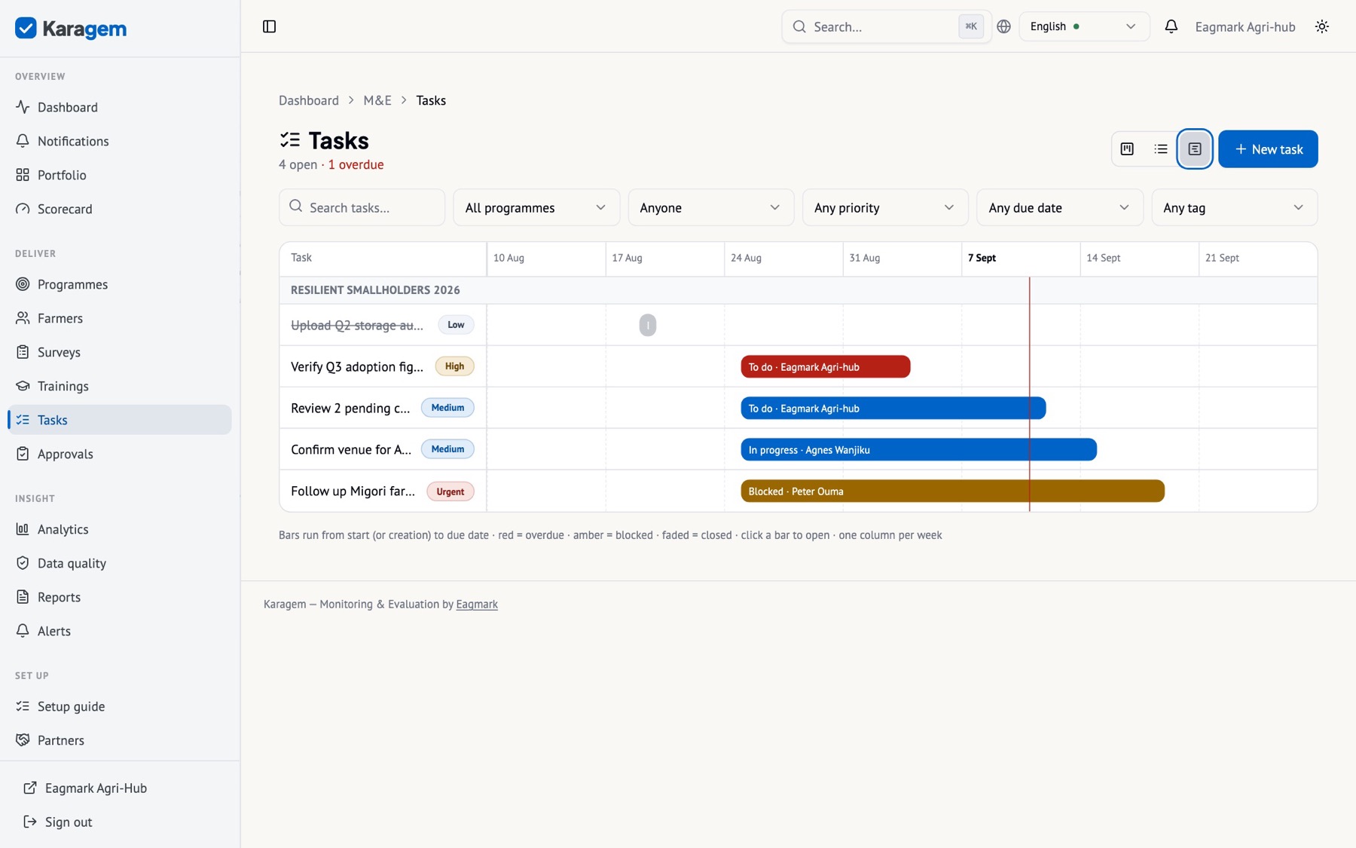The width and height of the screenshot is (1356, 848).
Task: Click the global Search box in the top bar
Action: tap(887, 26)
